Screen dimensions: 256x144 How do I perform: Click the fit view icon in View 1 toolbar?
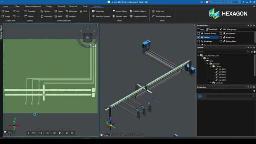[x=40, y=133]
